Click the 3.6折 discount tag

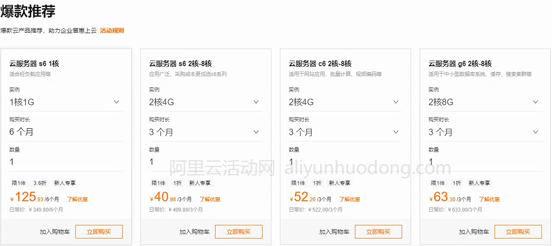click(x=40, y=183)
